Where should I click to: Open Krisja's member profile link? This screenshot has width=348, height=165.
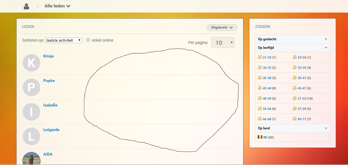coord(48,56)
